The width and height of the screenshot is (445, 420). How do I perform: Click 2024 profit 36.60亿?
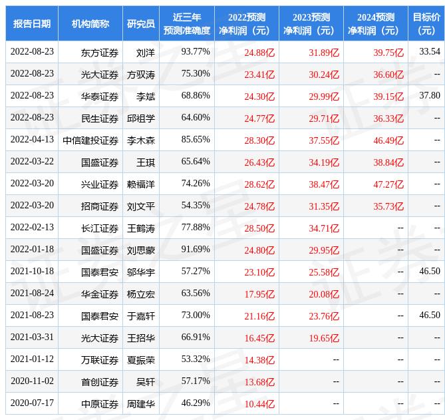click(388, 75)
